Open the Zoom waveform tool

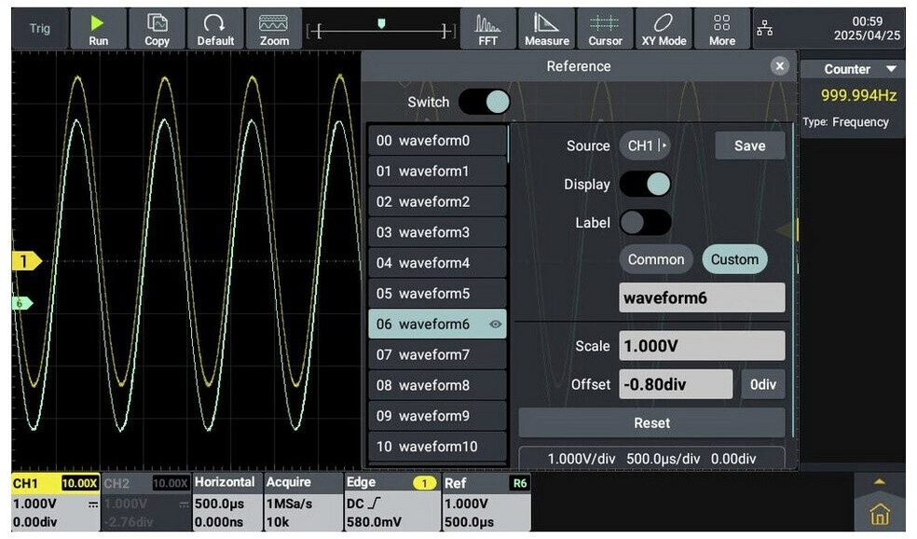pos(274,29)
